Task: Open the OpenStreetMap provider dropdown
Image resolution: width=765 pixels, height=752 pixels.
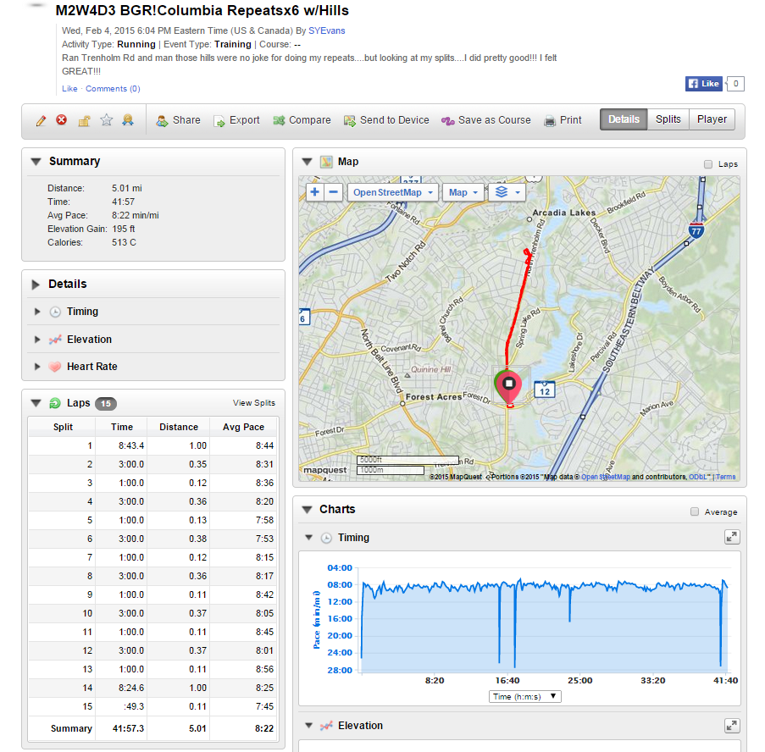Action: click(x=393, y=192)
